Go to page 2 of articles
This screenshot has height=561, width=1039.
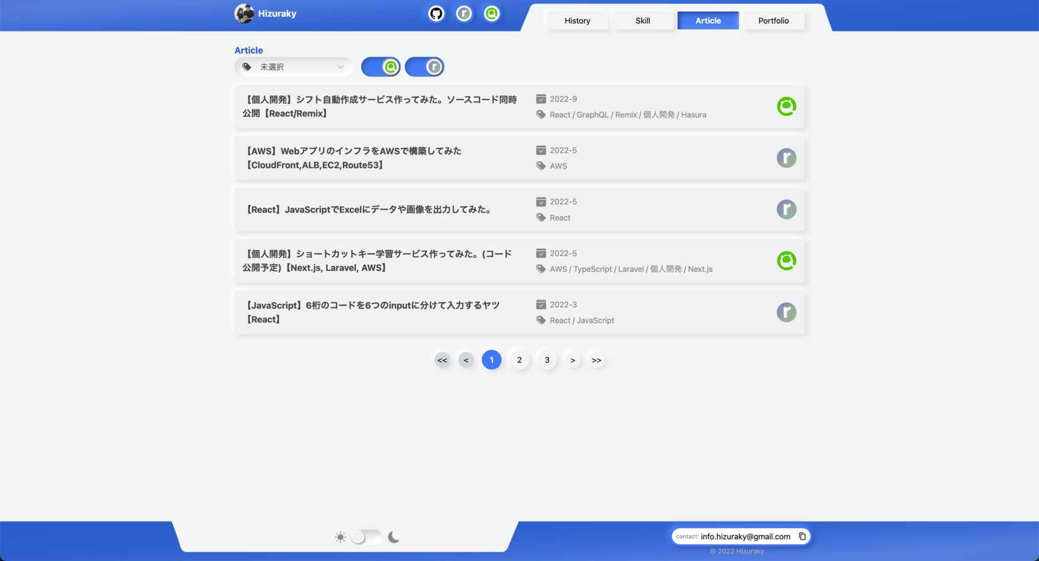point(519,360)
